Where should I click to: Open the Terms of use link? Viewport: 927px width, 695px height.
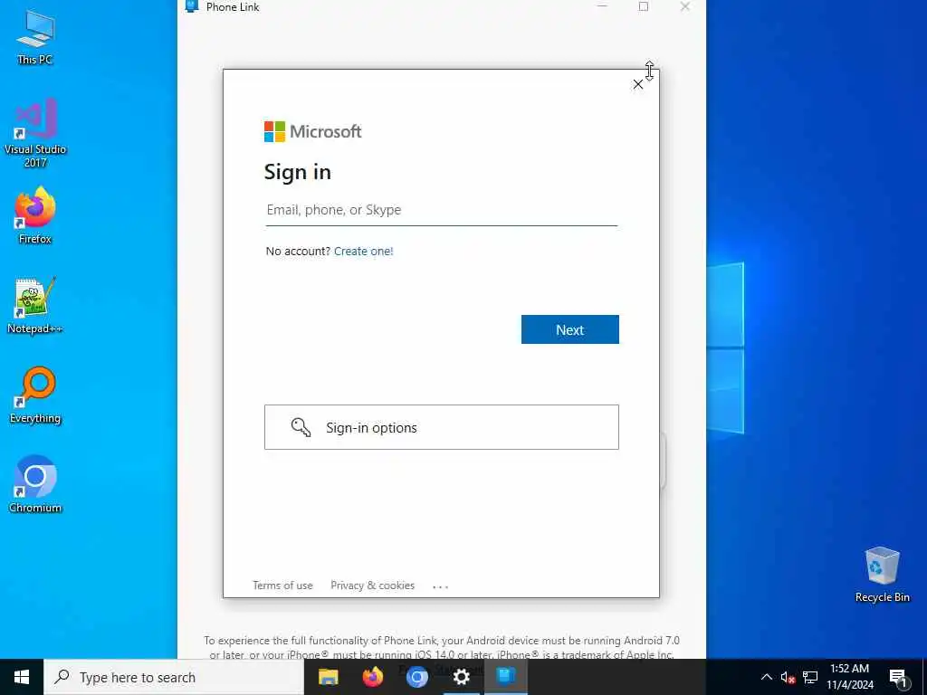click(x=282, y=586)
